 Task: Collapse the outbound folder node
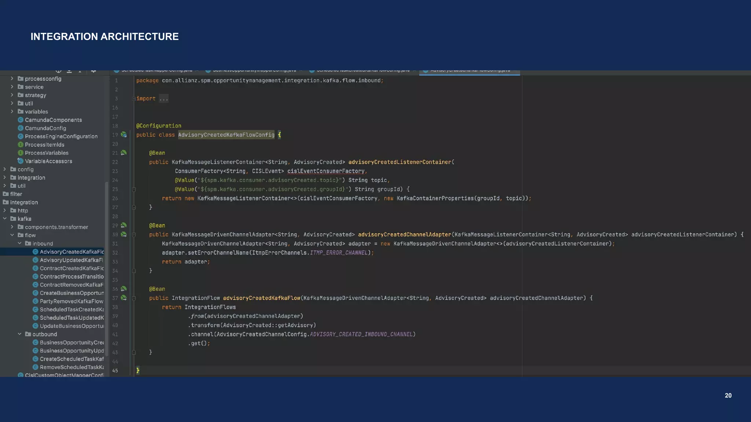19,334
